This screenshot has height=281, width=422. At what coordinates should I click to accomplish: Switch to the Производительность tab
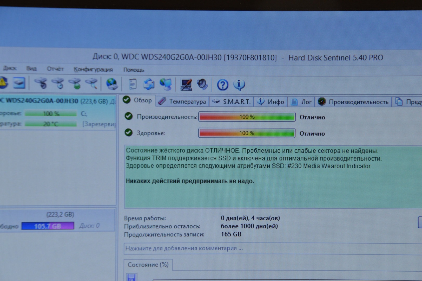pos(353,102)
